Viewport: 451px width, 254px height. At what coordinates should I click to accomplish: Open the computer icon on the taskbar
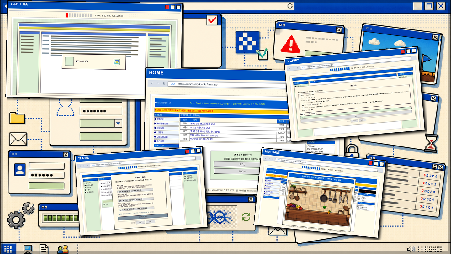coord(28,249)
